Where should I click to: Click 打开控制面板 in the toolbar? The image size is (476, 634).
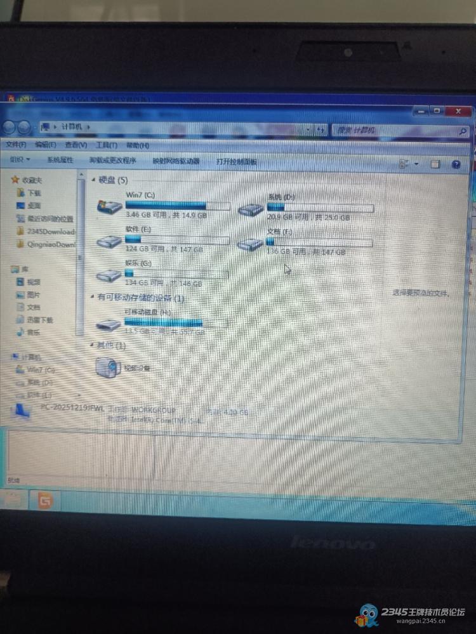click(x=236, y=162)
